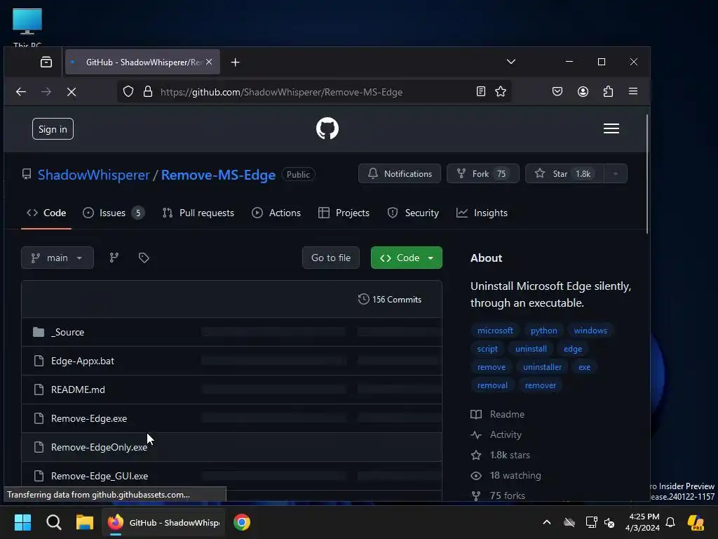Expand the list all tabs chevron
This screenshot has height=539, width=718.
511,62
